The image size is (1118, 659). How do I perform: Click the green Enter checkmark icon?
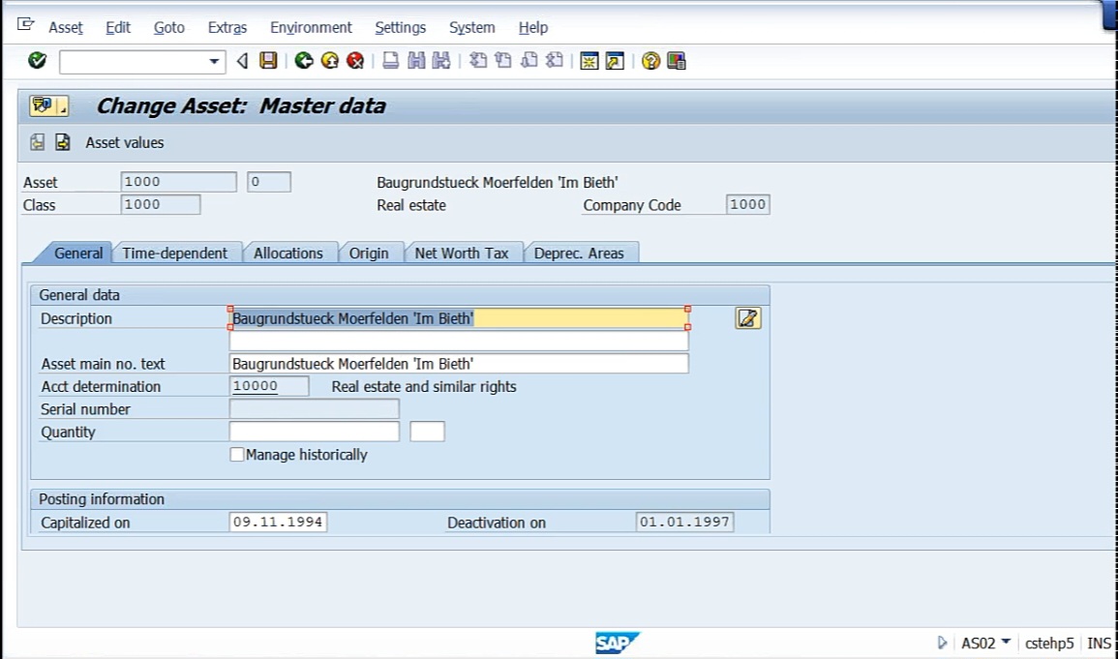37,61
